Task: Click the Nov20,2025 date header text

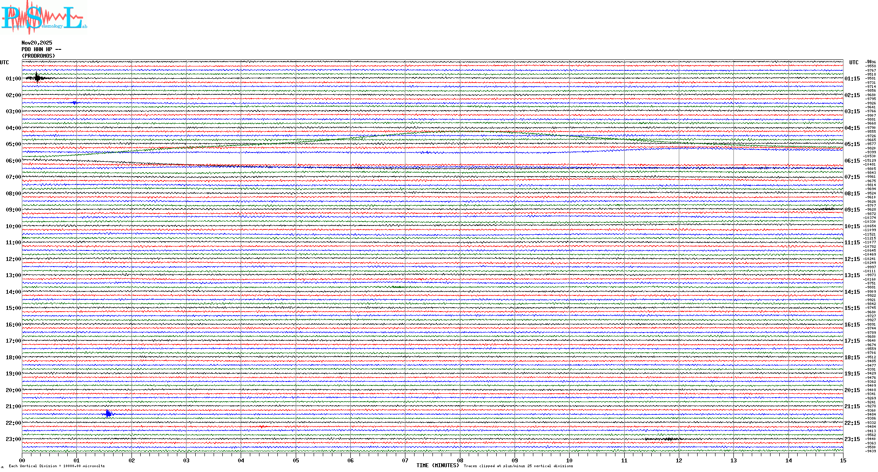Action: coord(37,43)
